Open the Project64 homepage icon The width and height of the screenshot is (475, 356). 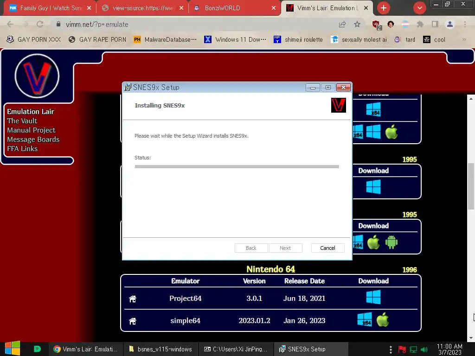[133, 299]
